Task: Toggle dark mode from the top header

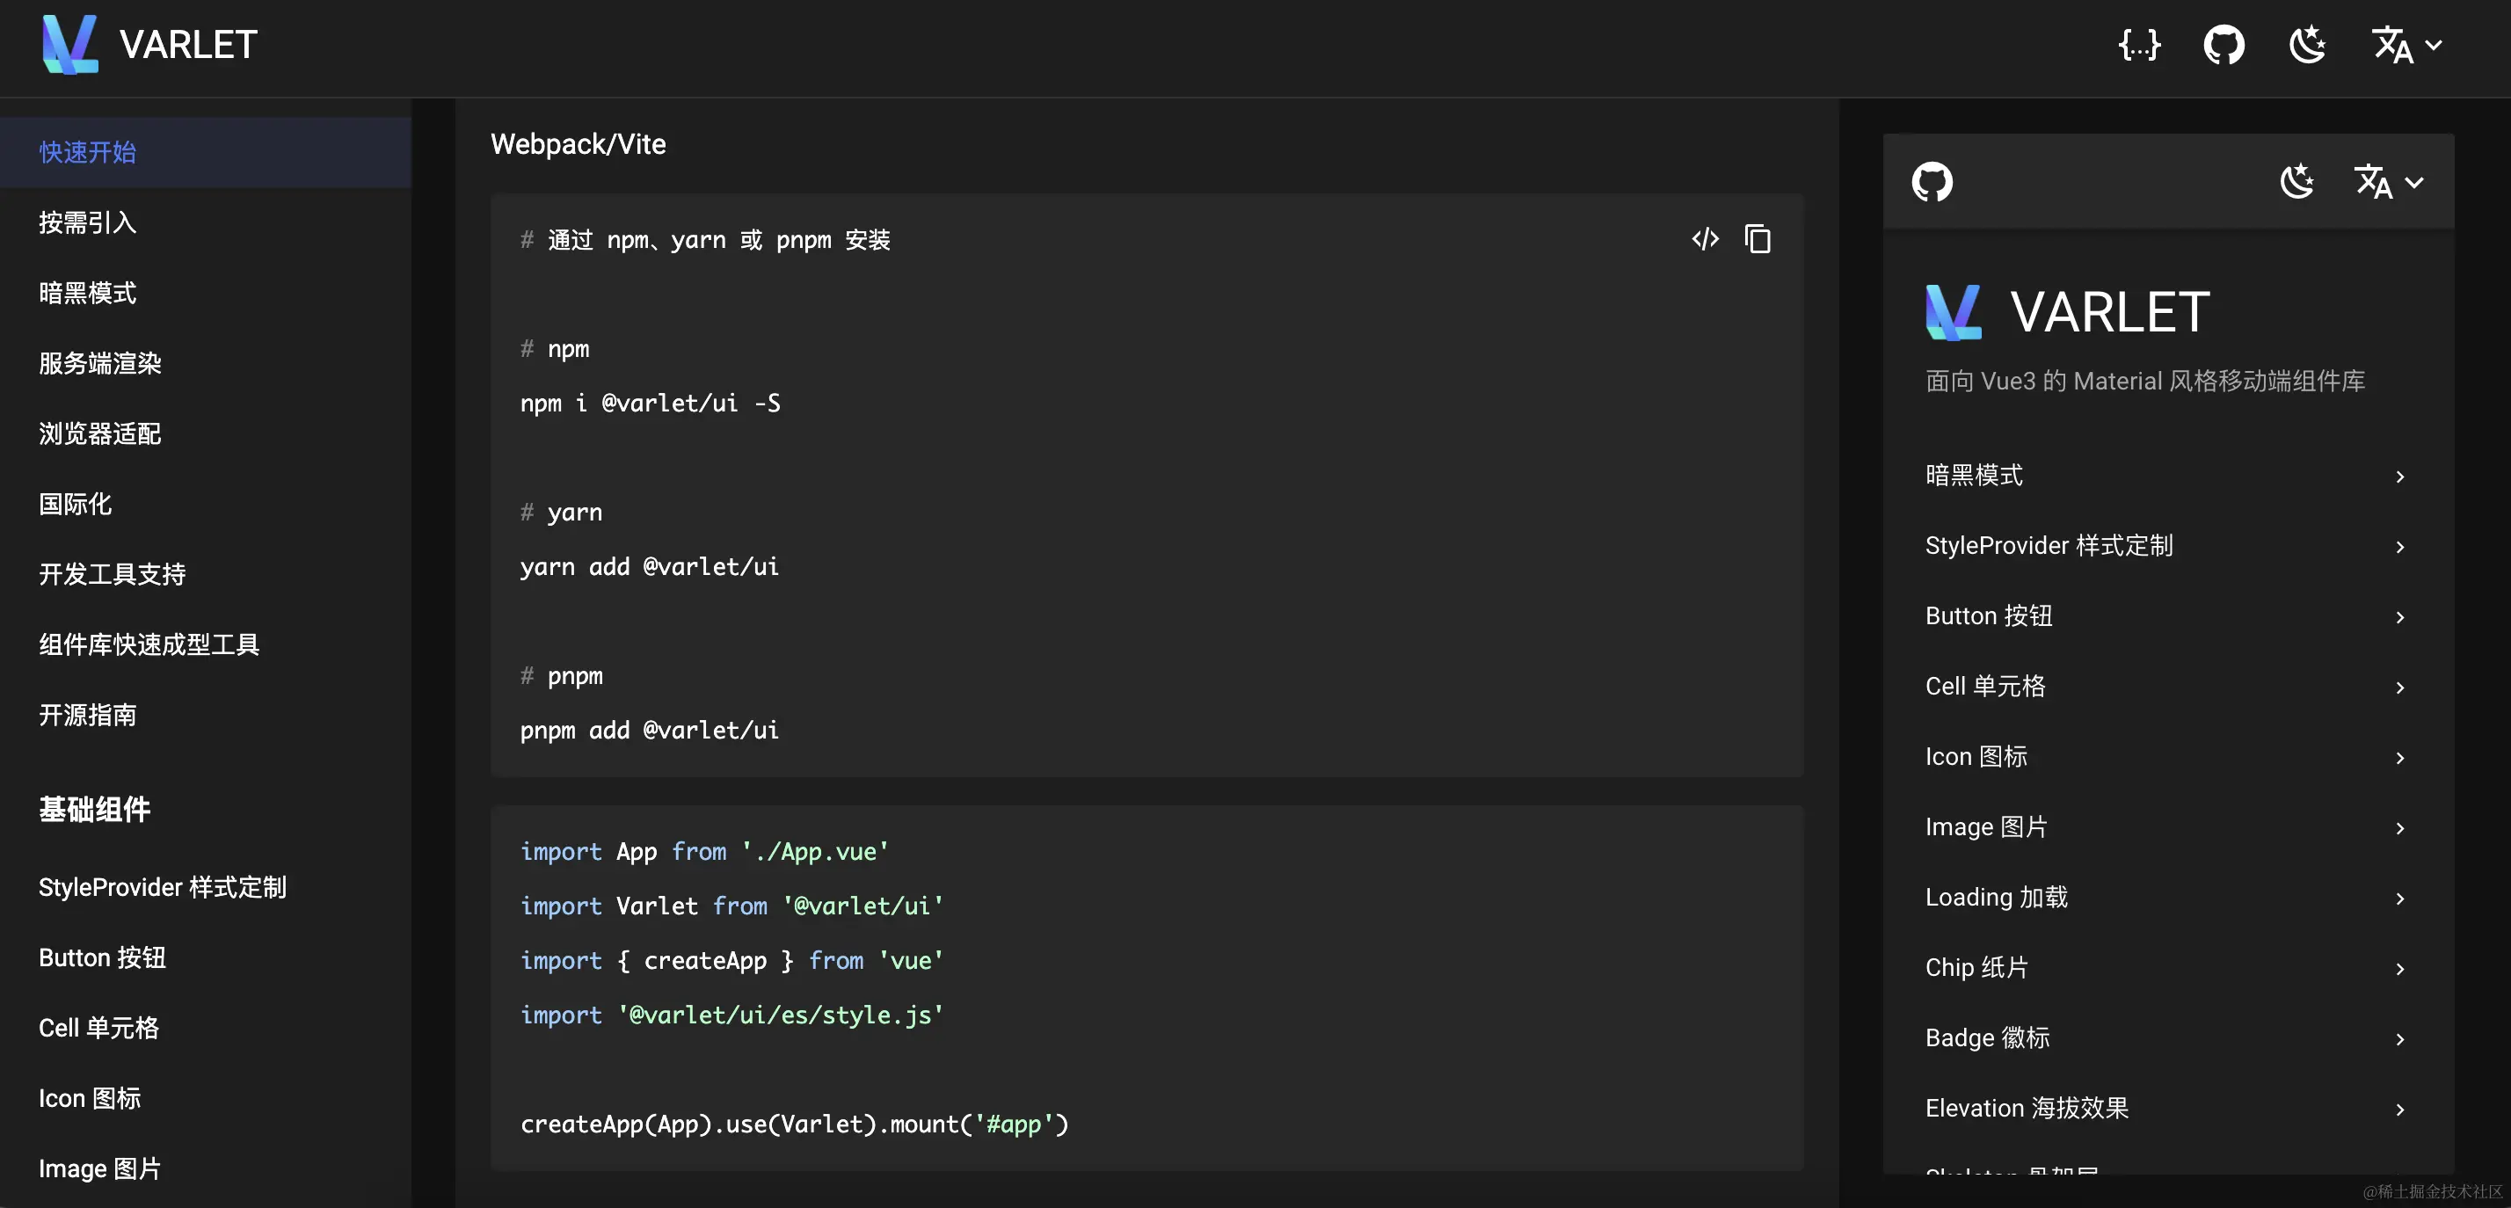Action: (2307, 45)
